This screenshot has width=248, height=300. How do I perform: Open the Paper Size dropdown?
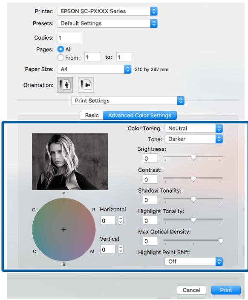click(x=94, y=69)
